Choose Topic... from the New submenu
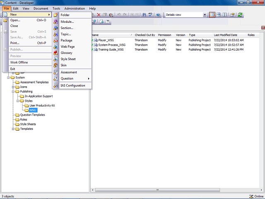 pyautogui.click(x=72, y=34)
